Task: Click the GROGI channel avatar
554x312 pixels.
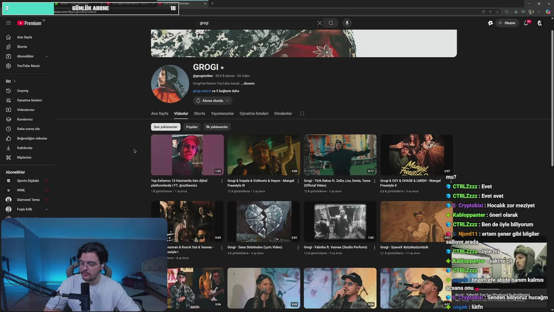Action: [170, 84]
